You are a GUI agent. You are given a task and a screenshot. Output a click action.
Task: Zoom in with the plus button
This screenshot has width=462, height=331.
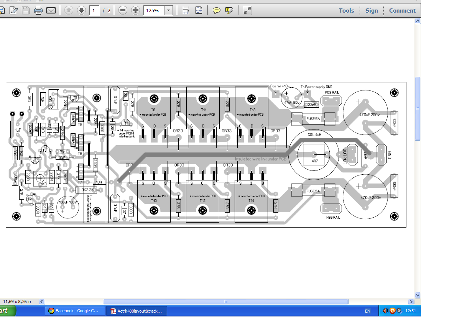(x=135, y=11)
